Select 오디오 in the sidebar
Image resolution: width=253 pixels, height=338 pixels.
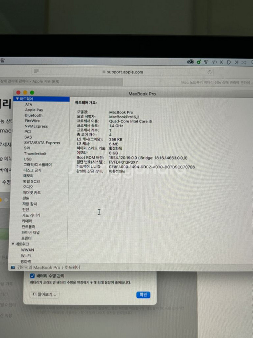(x=28, y=187)
